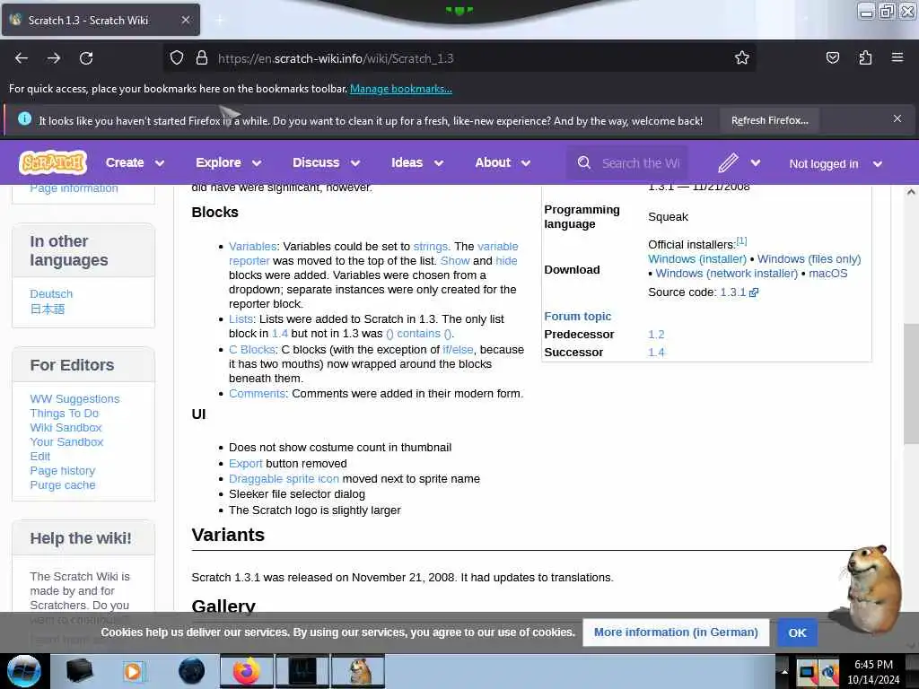Open the black box taskbar app
919x689 pixels.
(x=80, y=671)
